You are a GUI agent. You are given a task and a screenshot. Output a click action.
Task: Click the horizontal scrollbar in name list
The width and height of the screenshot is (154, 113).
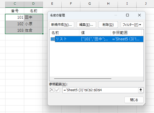[x=83, y=79]
